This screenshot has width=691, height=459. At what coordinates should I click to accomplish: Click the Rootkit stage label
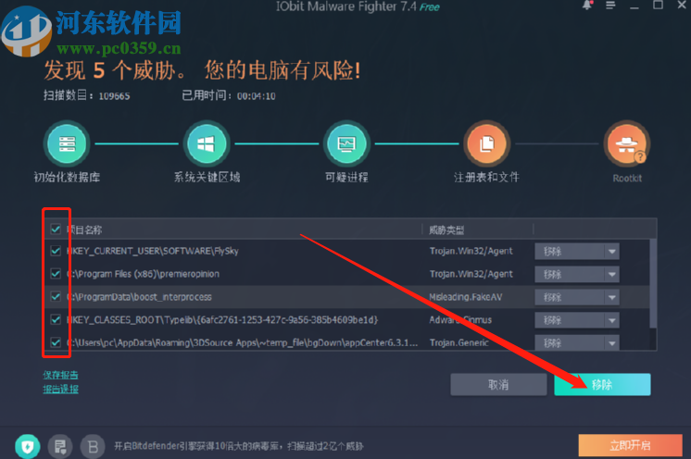627,179
